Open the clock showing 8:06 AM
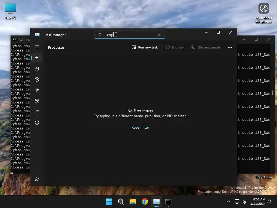 click(258, 201)
